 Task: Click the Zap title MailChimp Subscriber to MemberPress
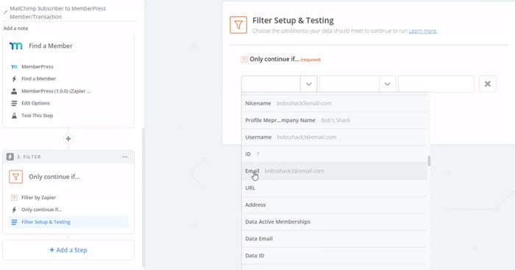[58, 13]
